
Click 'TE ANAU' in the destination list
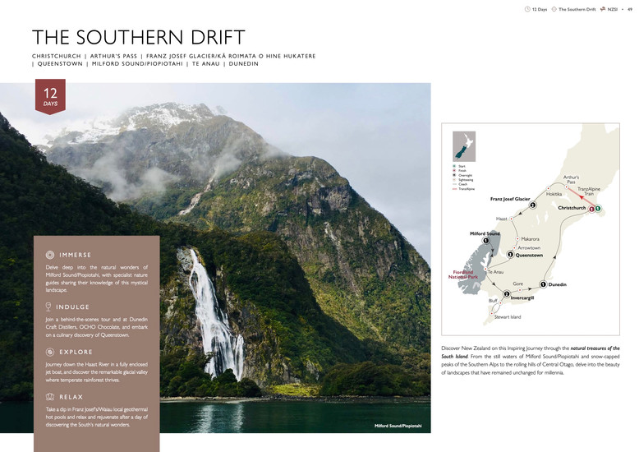[x=206, y=63]
